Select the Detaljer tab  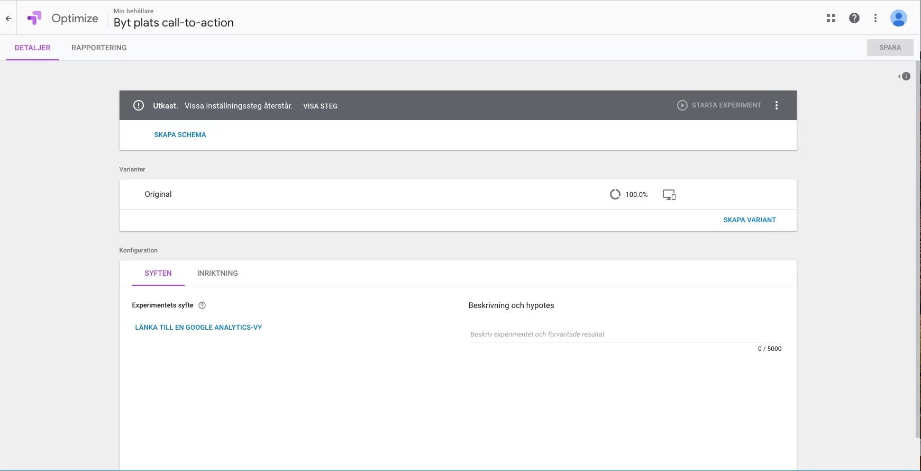coord(33,48)
